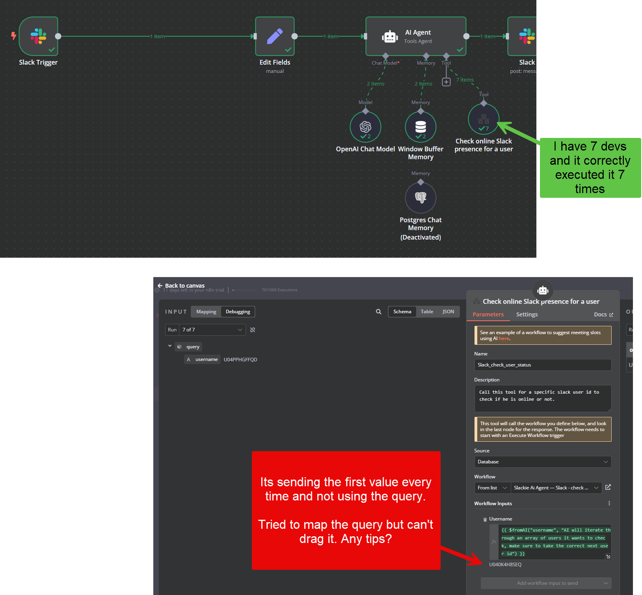The width and height of the screenshot is (642, 595).
Task: Click the '2 items' Memory connection label
Action: coord(423,84)
